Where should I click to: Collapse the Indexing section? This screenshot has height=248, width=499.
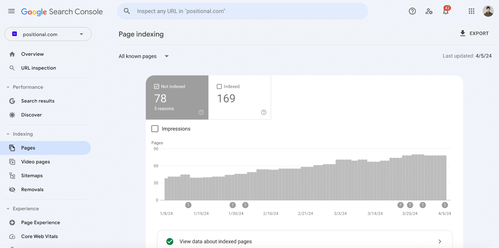click(8, 134)
